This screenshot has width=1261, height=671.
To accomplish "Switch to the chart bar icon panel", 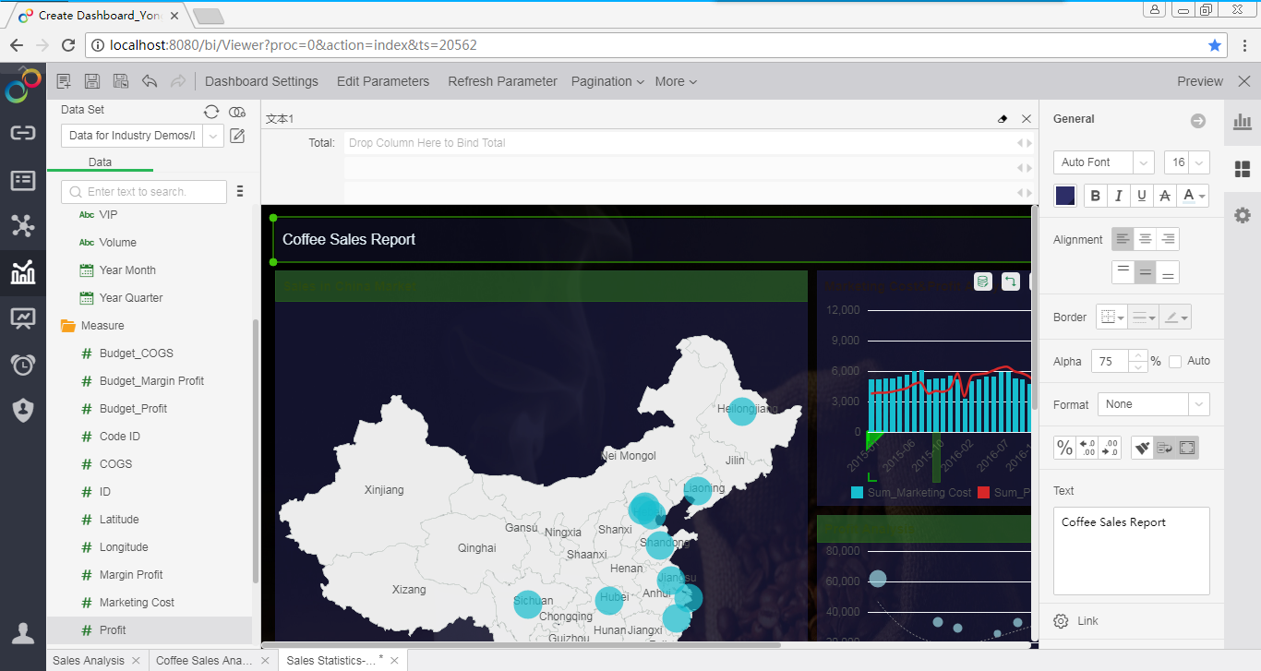I will pyautogui.click(x=1243, y=122).
